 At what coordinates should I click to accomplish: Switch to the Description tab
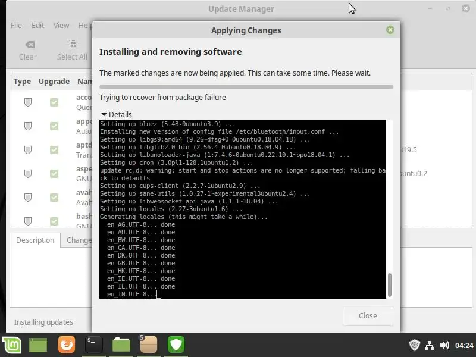[x=35, y=240]
